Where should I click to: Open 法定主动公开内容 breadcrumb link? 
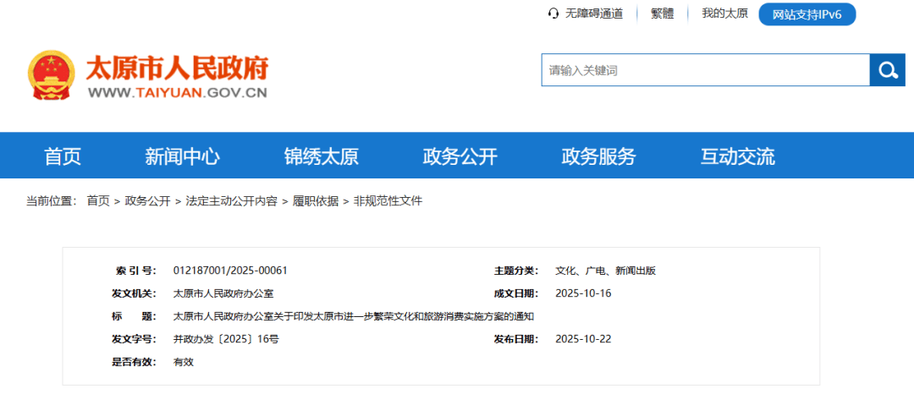tap(231, 201)
